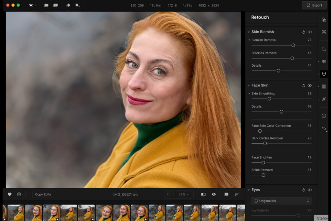This screenshot has width=331, height=221.
Task: Open the Original Iris dropdown
Action: [x=281, y=201]
